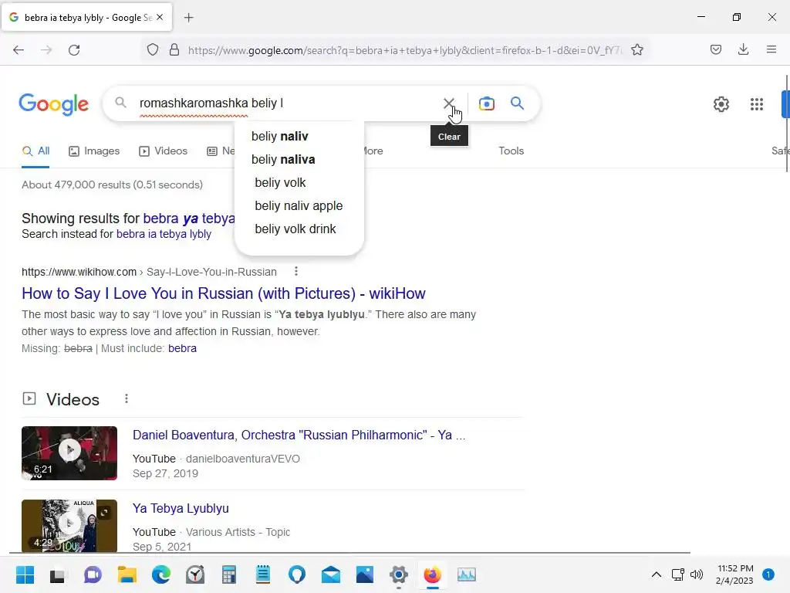The height and width of the screenshot is (593, 790).
Task: Open Task View on the taskbar
Action: (57, 574)
